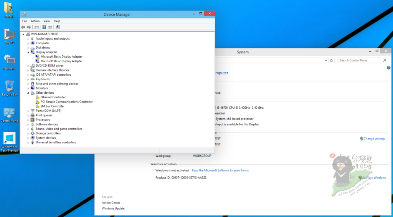The height and width of the screenshot is (217, 393).
Task: Expand the Ports (COM & LPT) node
Action: 28,111
